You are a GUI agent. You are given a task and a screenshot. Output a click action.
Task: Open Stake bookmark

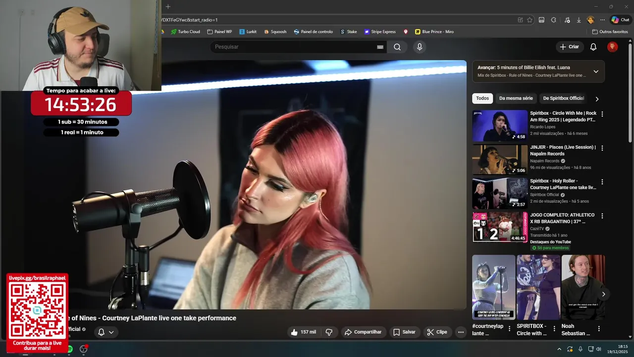coord(348,32)
